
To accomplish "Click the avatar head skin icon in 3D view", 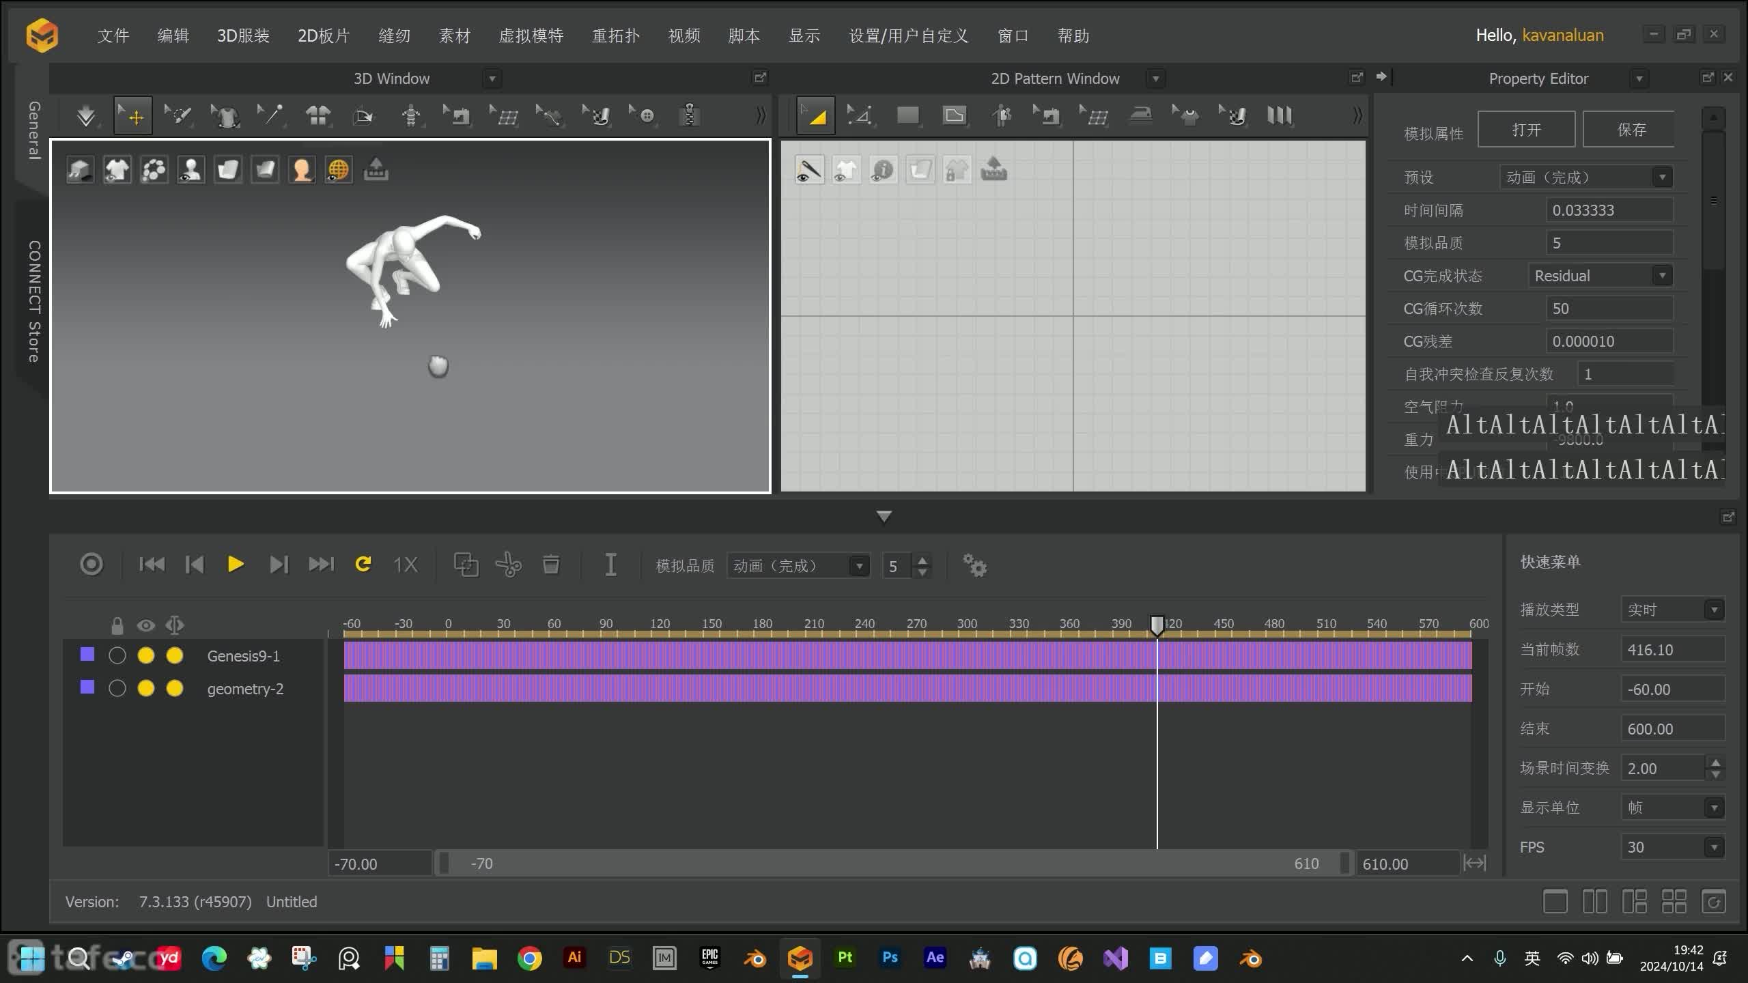I will coord(302,170).
